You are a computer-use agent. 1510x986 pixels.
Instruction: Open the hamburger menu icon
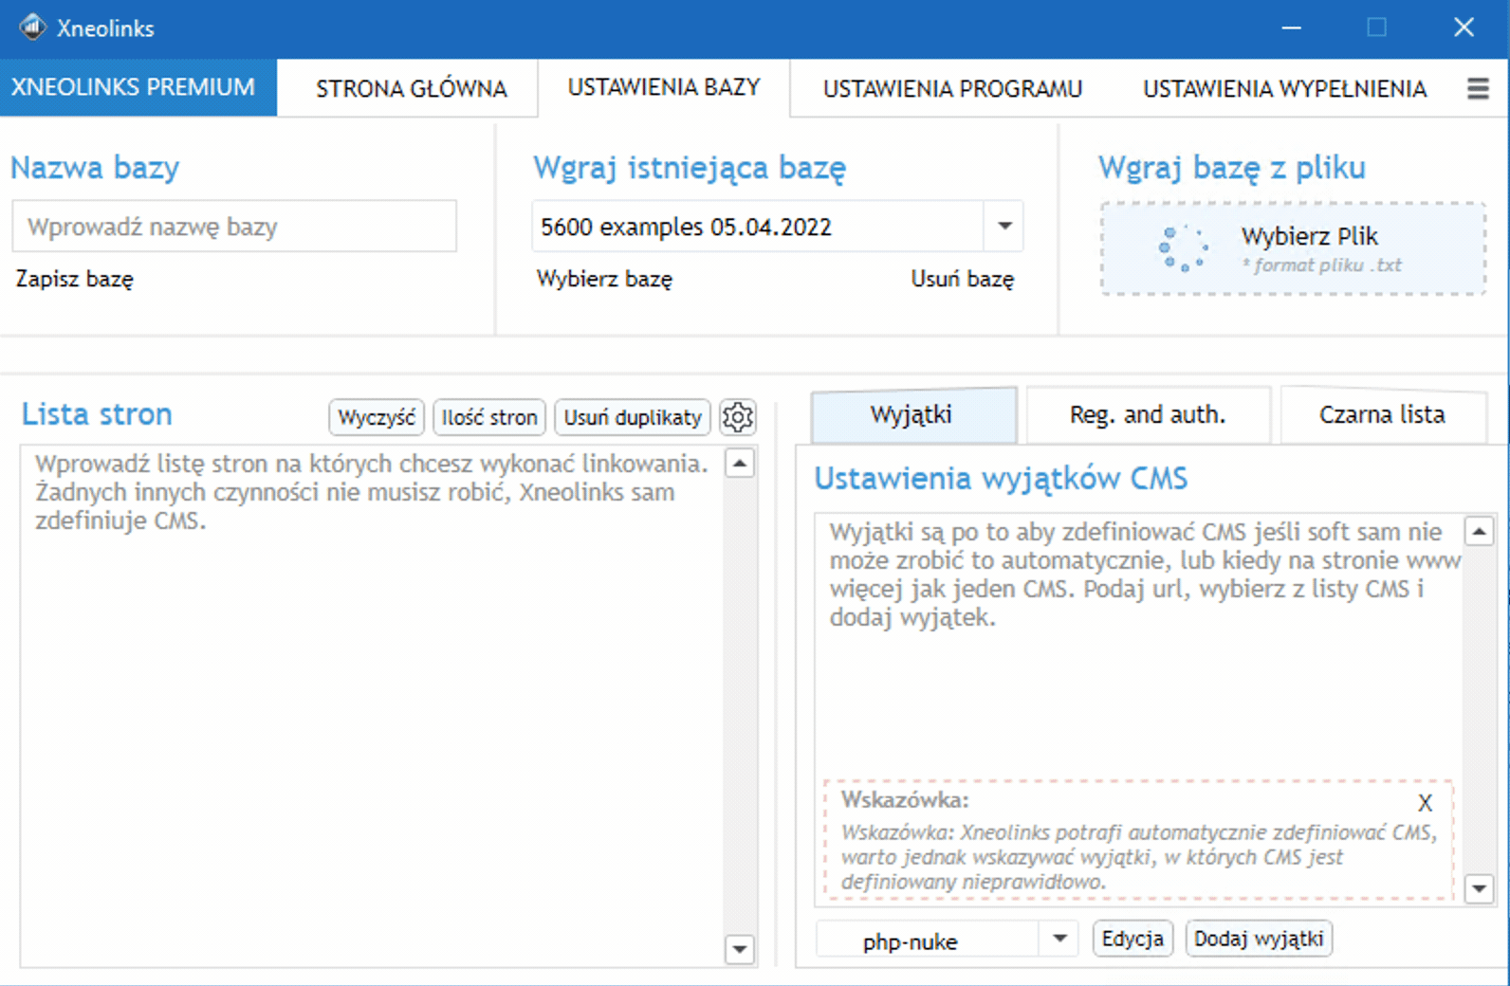pos(1478,88)
